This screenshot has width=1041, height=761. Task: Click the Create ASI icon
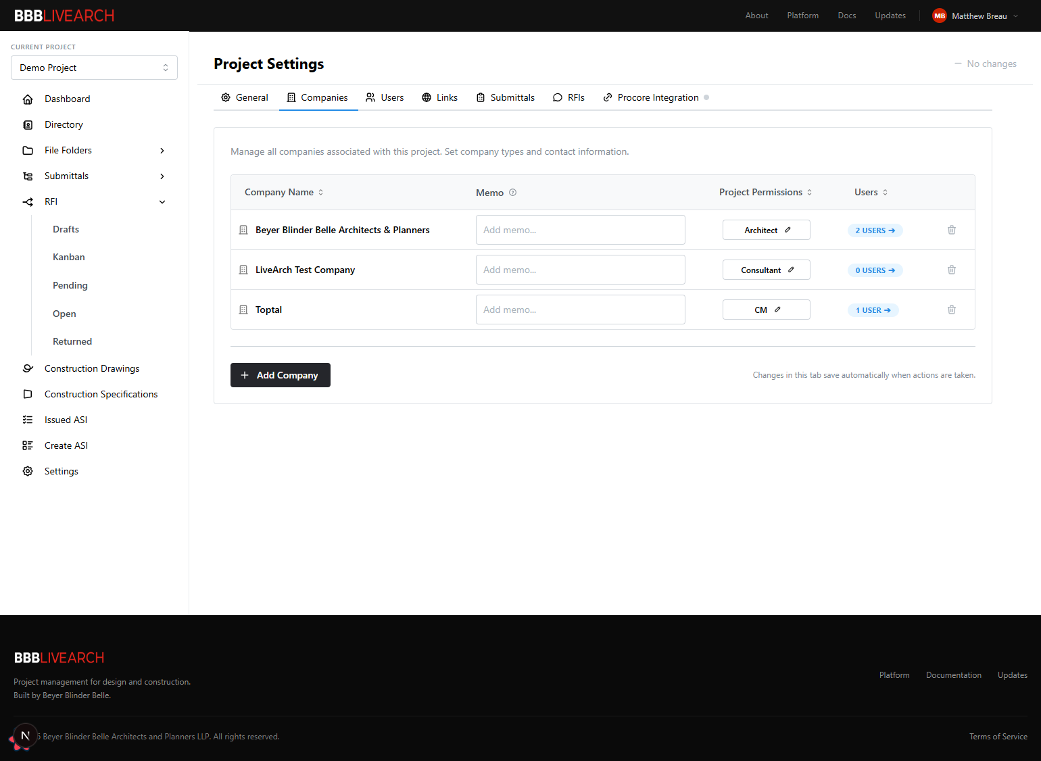[x=28, y=445]
